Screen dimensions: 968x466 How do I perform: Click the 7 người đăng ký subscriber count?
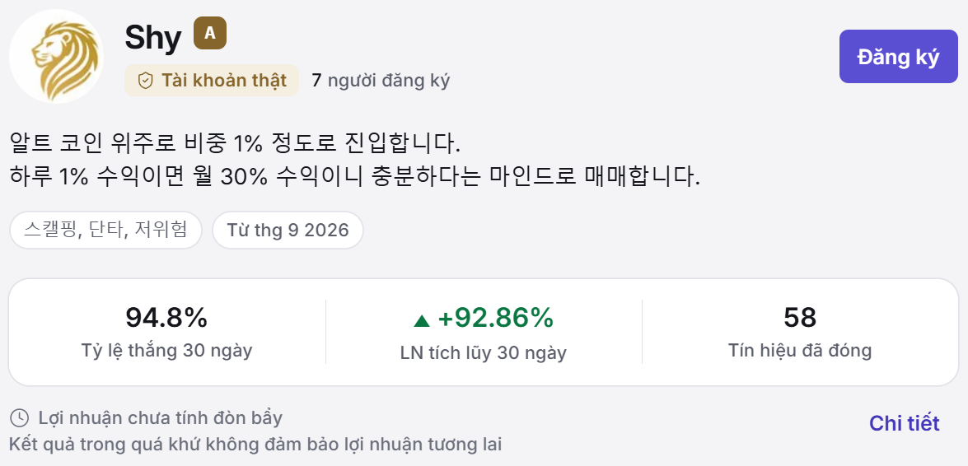[x=381, y=80]
